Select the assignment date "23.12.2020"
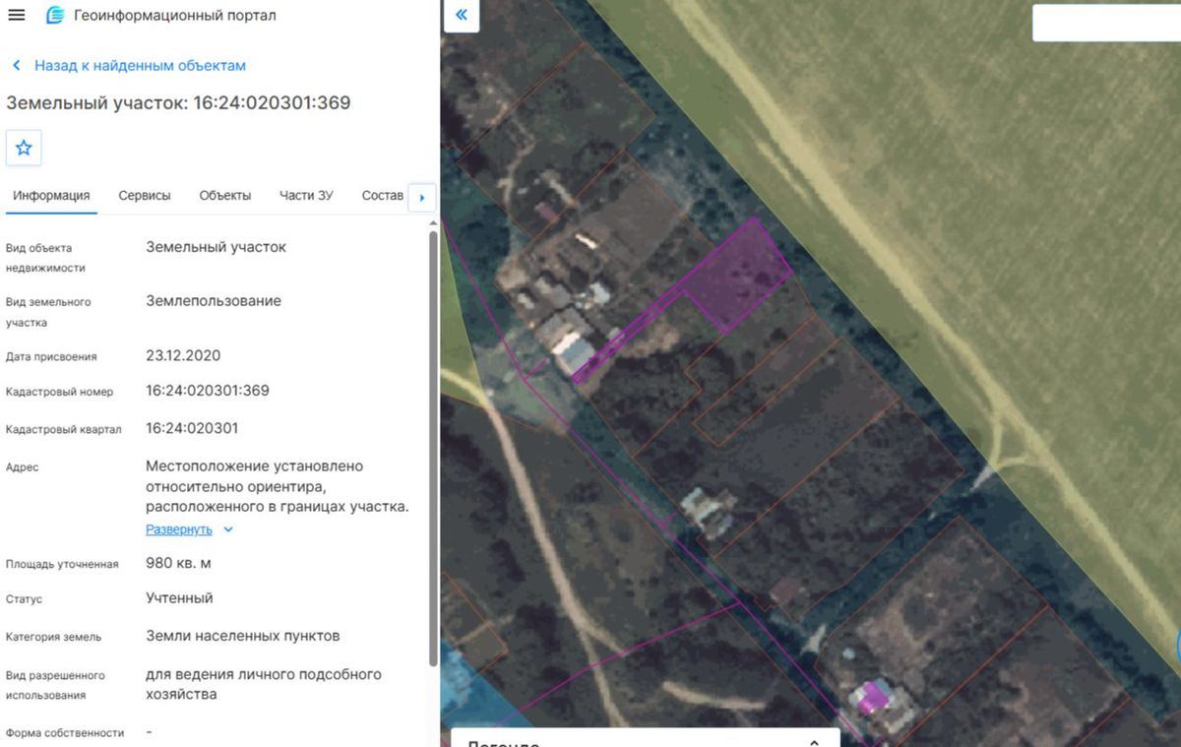Viewport: 1181px width, 747px height. [x=183, y=355]
